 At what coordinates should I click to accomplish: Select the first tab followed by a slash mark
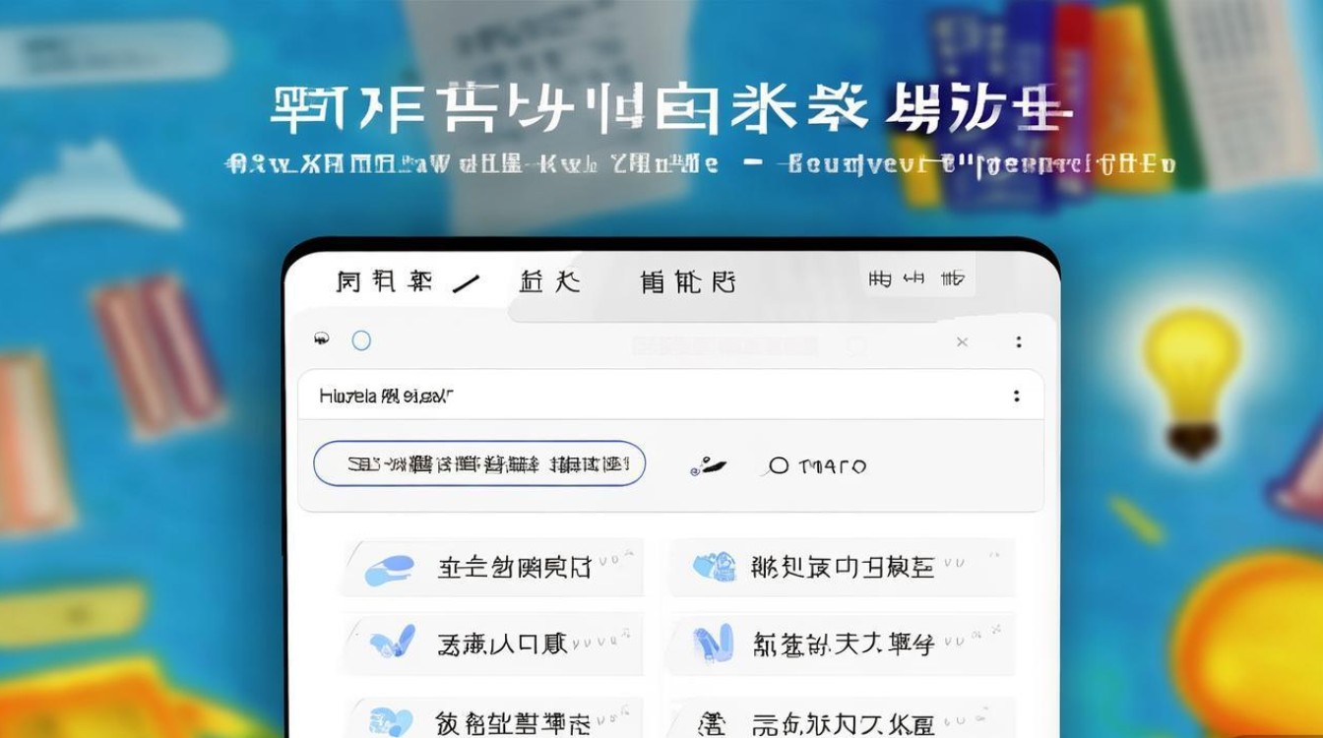[384, 282]
